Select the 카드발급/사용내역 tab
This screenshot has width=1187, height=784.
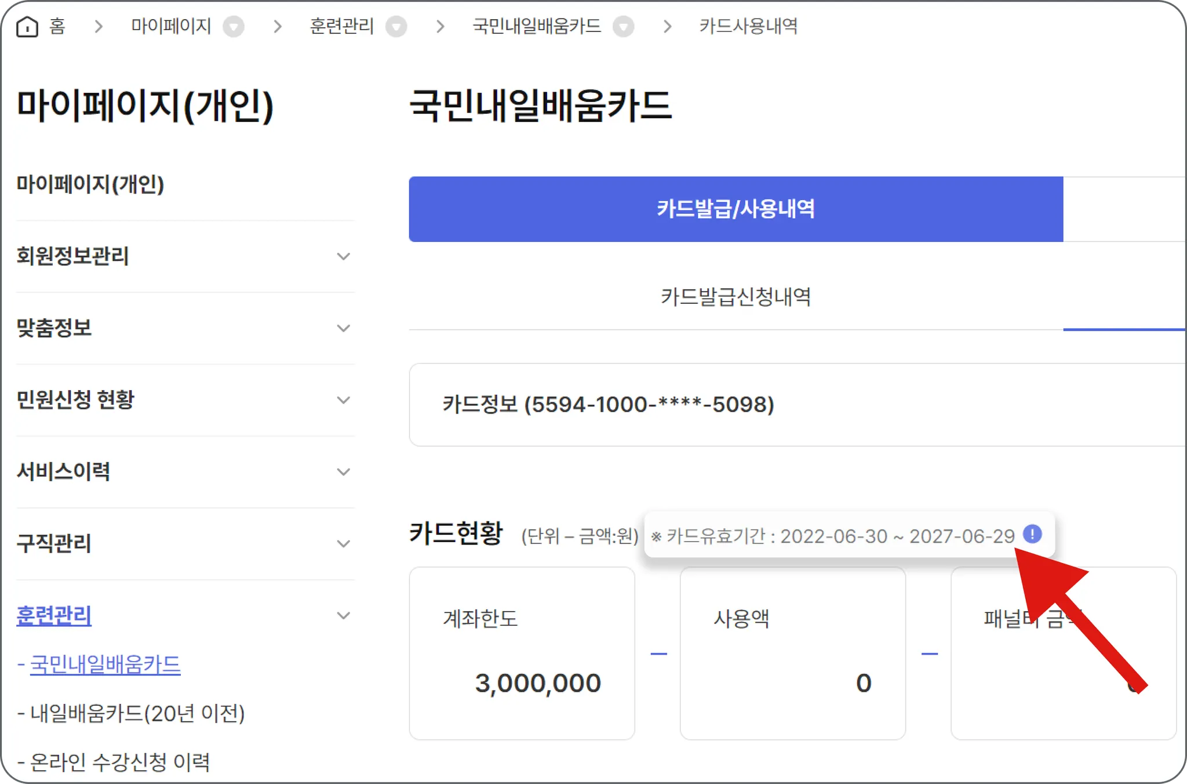735,209
